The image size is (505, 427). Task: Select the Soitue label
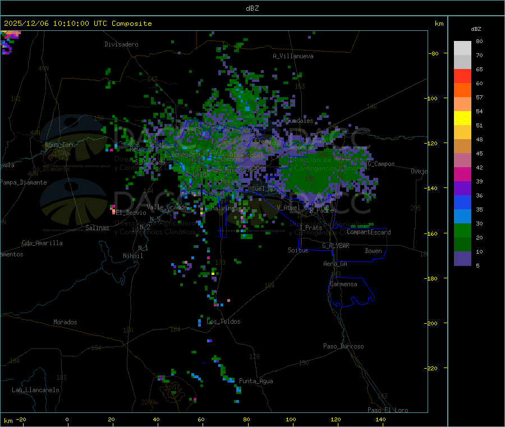(298, 250)
